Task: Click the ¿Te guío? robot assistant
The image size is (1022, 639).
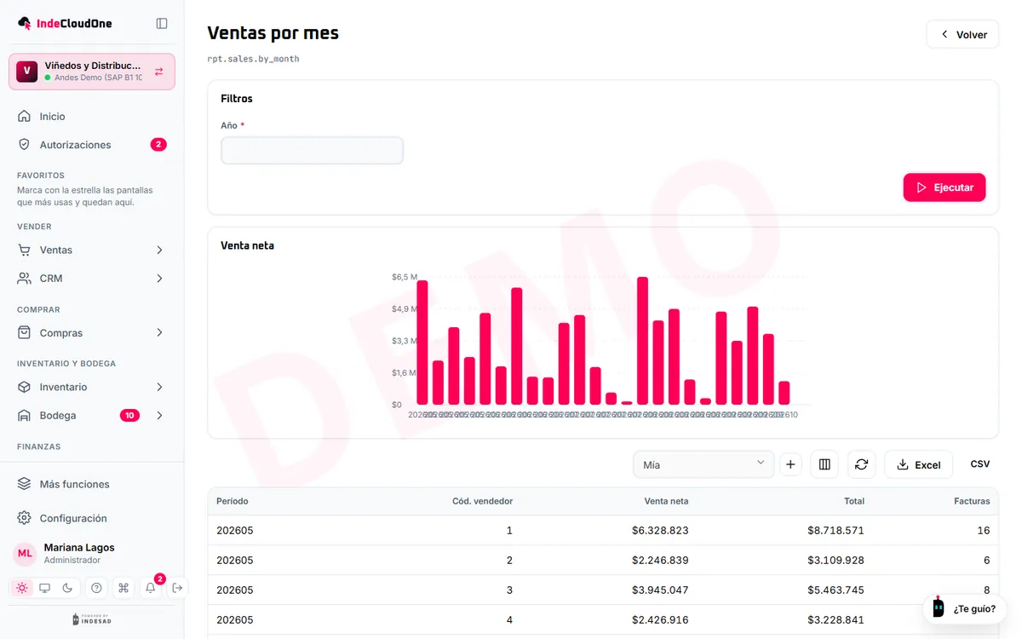Action: pyautogui.click(x=965, y=609)
